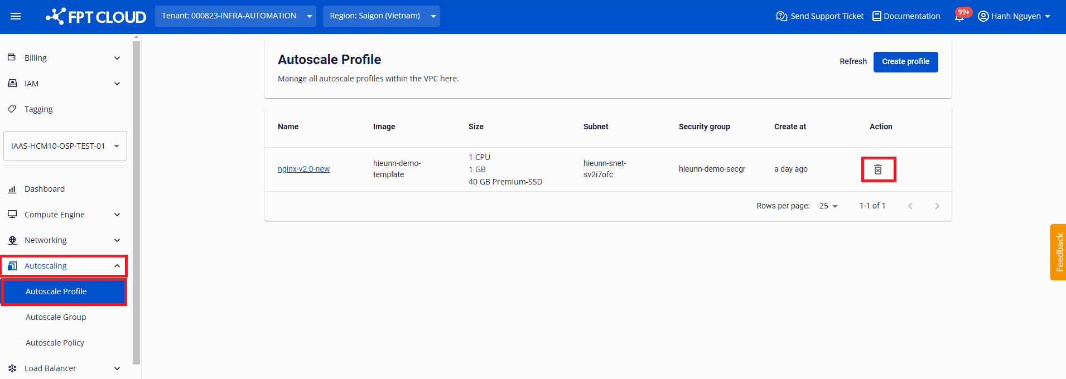Click the Autoscaling sidebar icon
1066x379 pixels.
point(12,266)
